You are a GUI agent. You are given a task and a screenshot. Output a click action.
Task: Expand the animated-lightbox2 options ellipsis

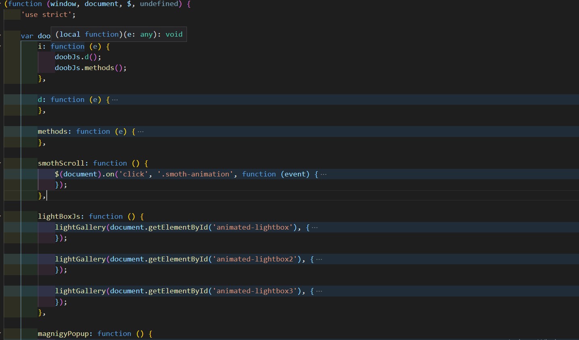[x=320, y=259]
